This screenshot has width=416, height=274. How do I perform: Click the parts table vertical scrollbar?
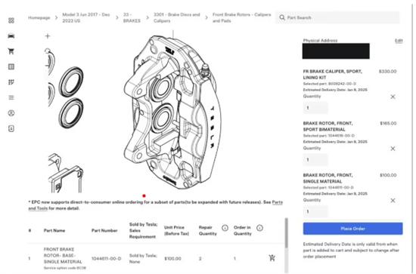[286, 233]
